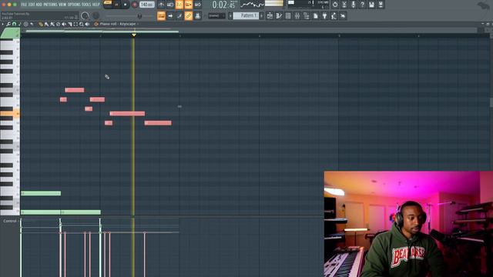
Task: Click the highlighted orange piano key
Action: coord(10,114)
